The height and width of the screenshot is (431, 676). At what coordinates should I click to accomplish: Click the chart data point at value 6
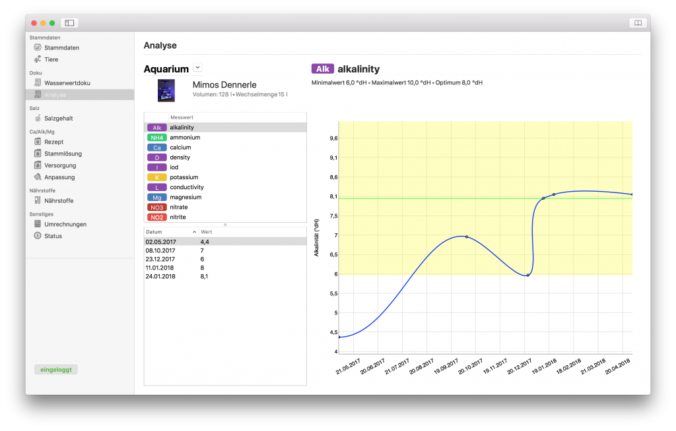528,275
